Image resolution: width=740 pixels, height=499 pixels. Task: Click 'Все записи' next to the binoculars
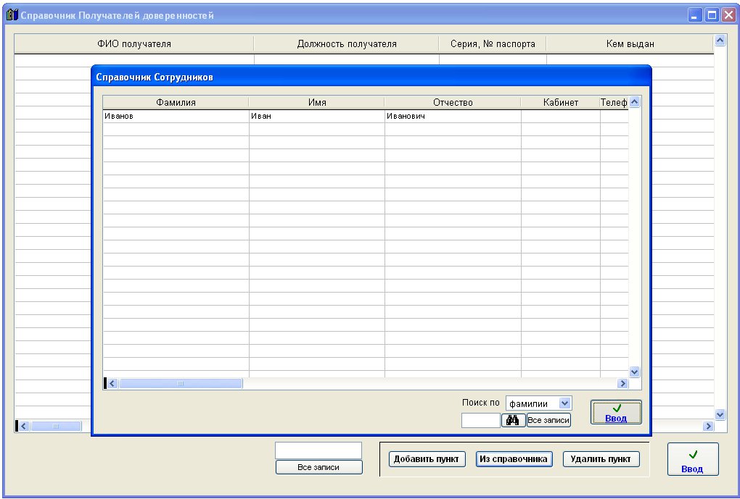click(548, 420)
